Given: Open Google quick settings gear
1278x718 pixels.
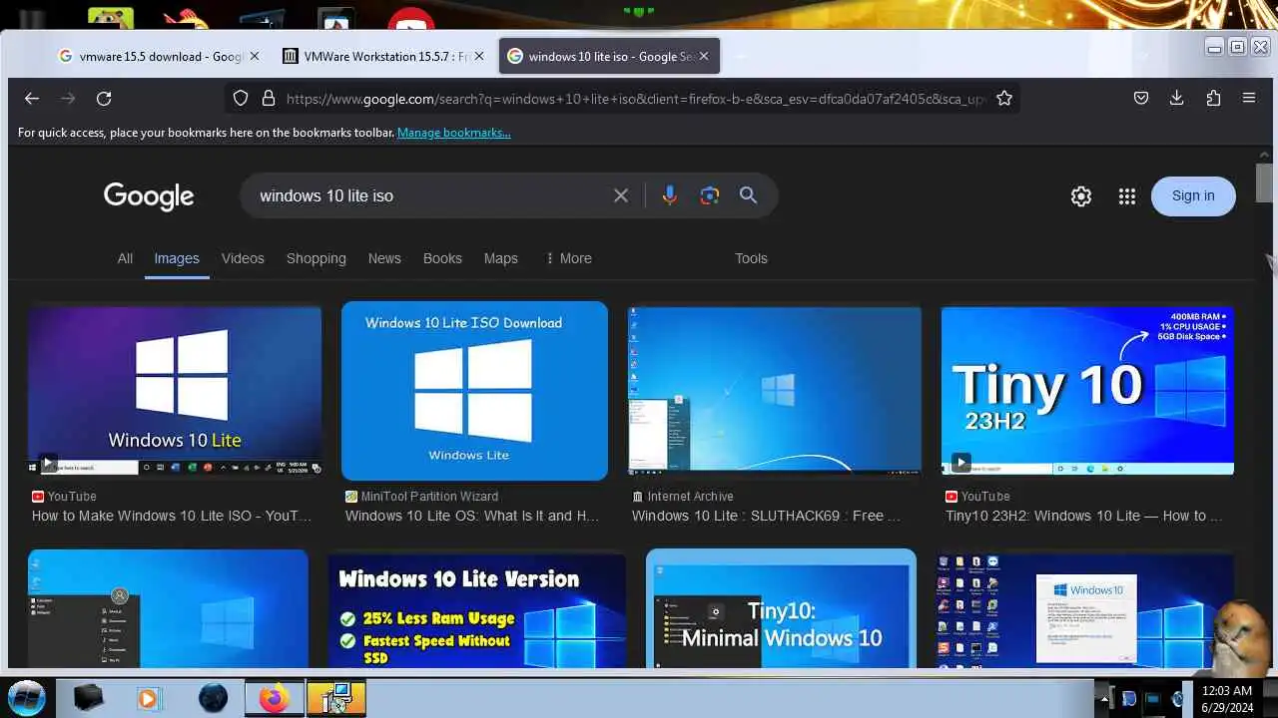Looking at the screenshot, I should pyautogui.click(x=1081, y=196).
